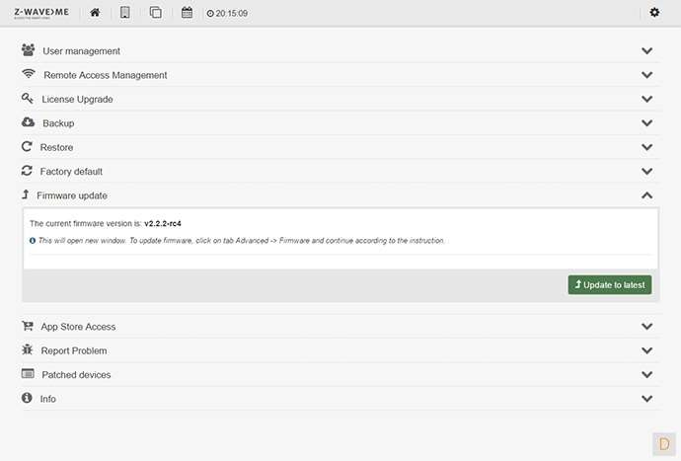Image resolution: width=681 pixels, height=461 pixels.
Task: Click the clock time display
Action: point(230,14)
